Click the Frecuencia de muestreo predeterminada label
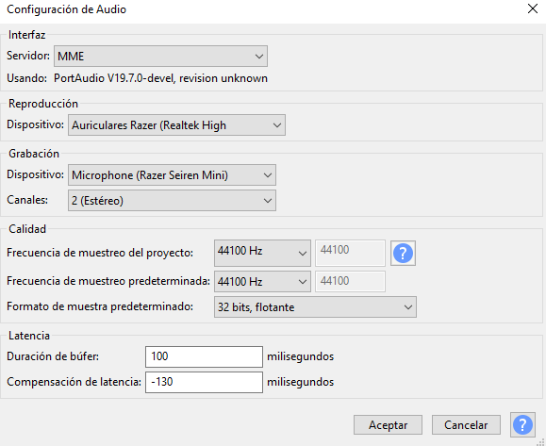Screen dimensions: 546x446 click(x=108, y=281)
